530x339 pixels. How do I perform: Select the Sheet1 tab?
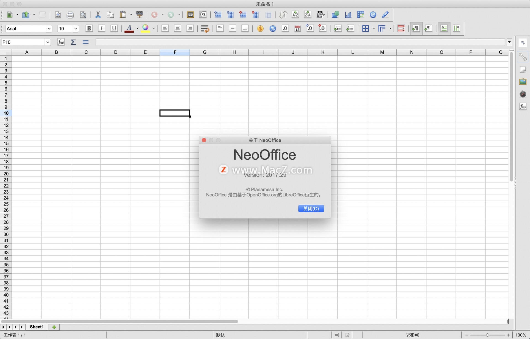(37, 327)
